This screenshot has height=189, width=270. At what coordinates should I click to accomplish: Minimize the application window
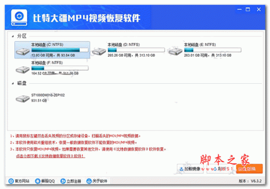point(239,9)
